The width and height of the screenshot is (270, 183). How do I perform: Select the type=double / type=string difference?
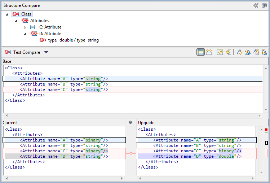click(73, 40)
